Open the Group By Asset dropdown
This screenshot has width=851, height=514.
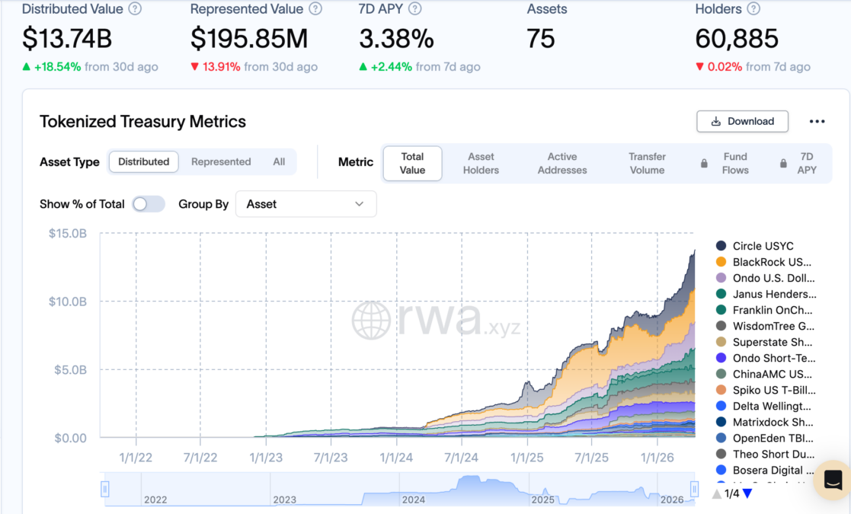[306, 204]
